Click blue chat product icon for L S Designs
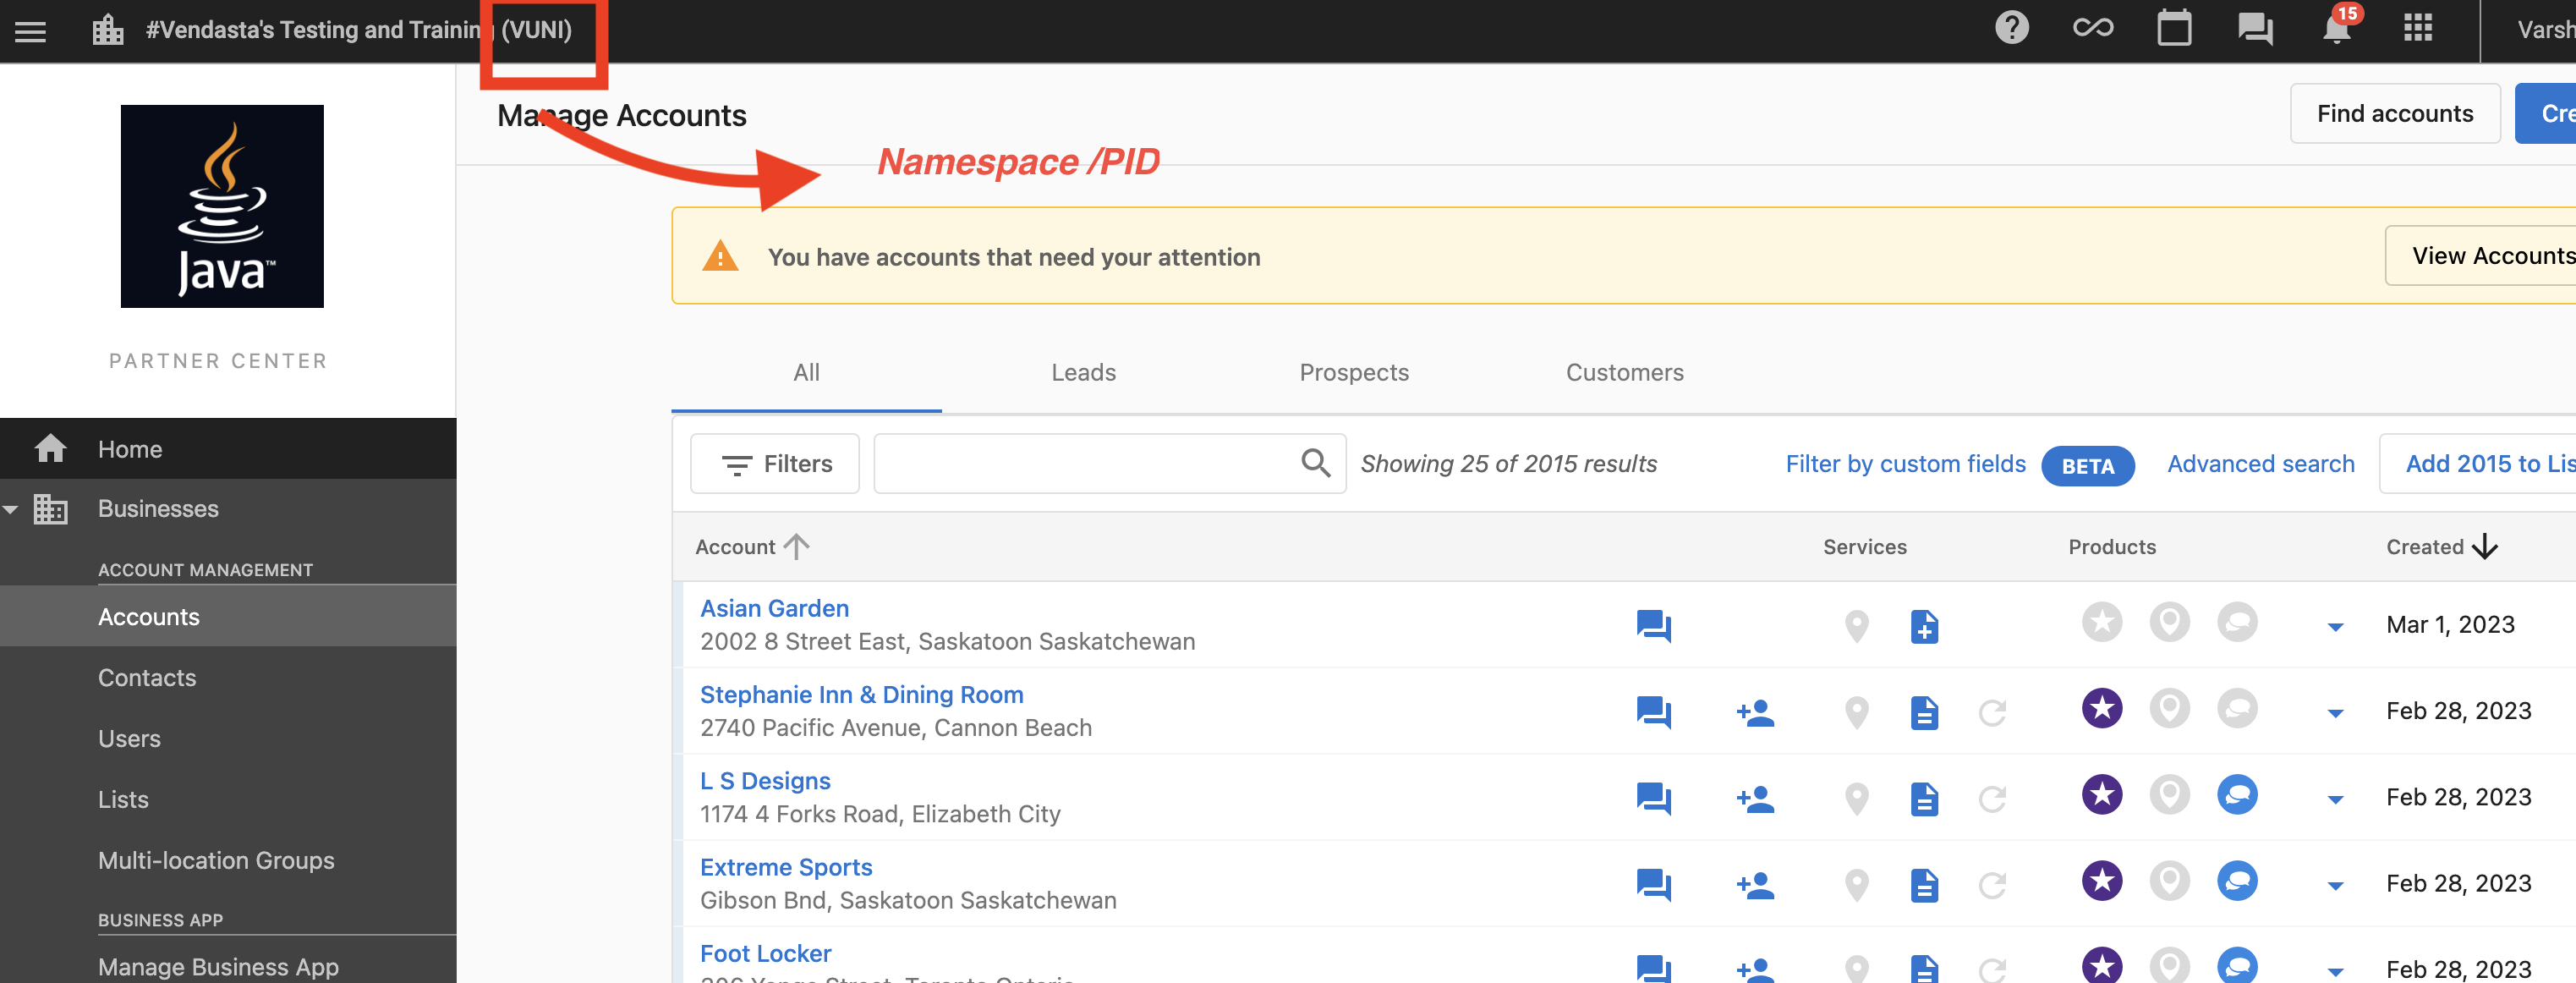Image resolution: width=2576 pixels, height=983 pixels. tap(2238, 795)
